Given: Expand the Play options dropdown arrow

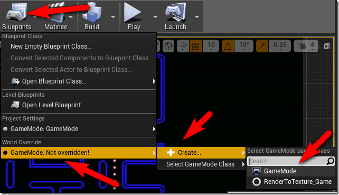Looking at the screenshot, I should coord(155,17).
